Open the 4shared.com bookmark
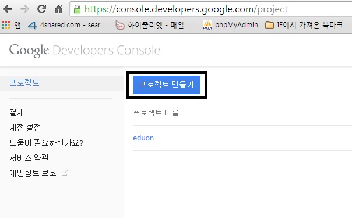 click(66, 25)
